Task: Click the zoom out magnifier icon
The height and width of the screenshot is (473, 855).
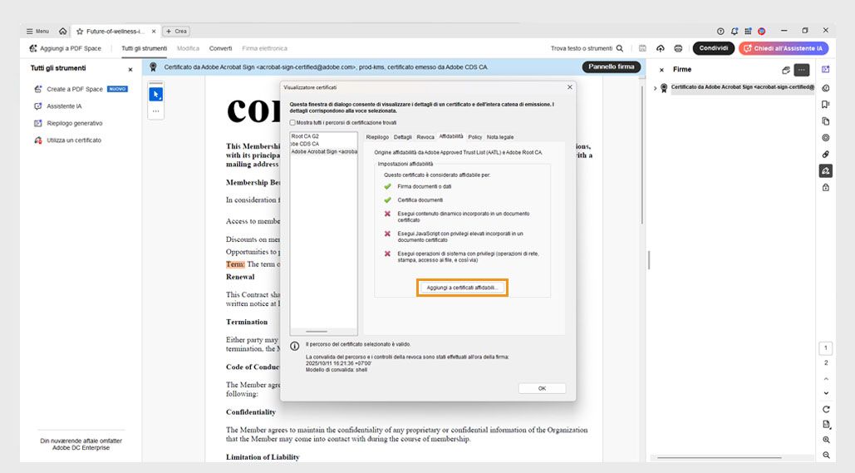Action: tap(826, 455)
